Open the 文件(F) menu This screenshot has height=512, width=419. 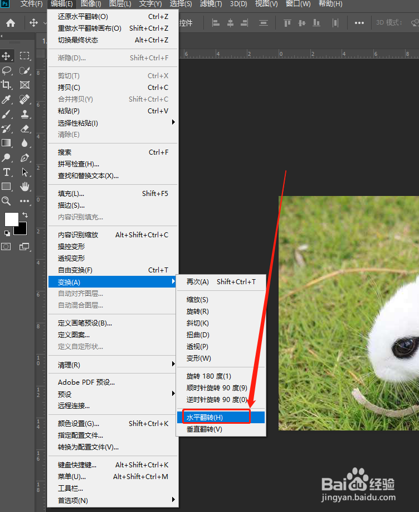[x=31, y=4]
